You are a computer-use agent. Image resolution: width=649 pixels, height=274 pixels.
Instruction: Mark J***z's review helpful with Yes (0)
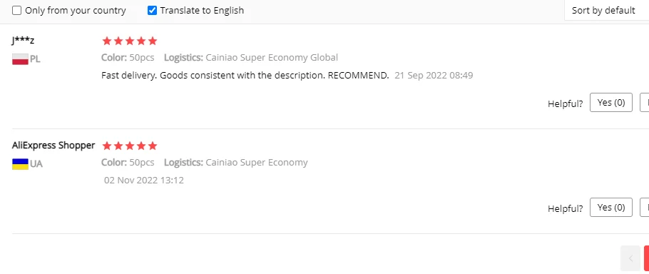(611, 103)
